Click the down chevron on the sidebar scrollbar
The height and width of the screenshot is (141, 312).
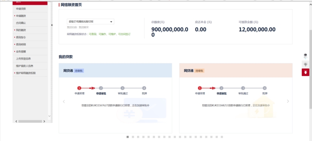click(x=50, y=116)
